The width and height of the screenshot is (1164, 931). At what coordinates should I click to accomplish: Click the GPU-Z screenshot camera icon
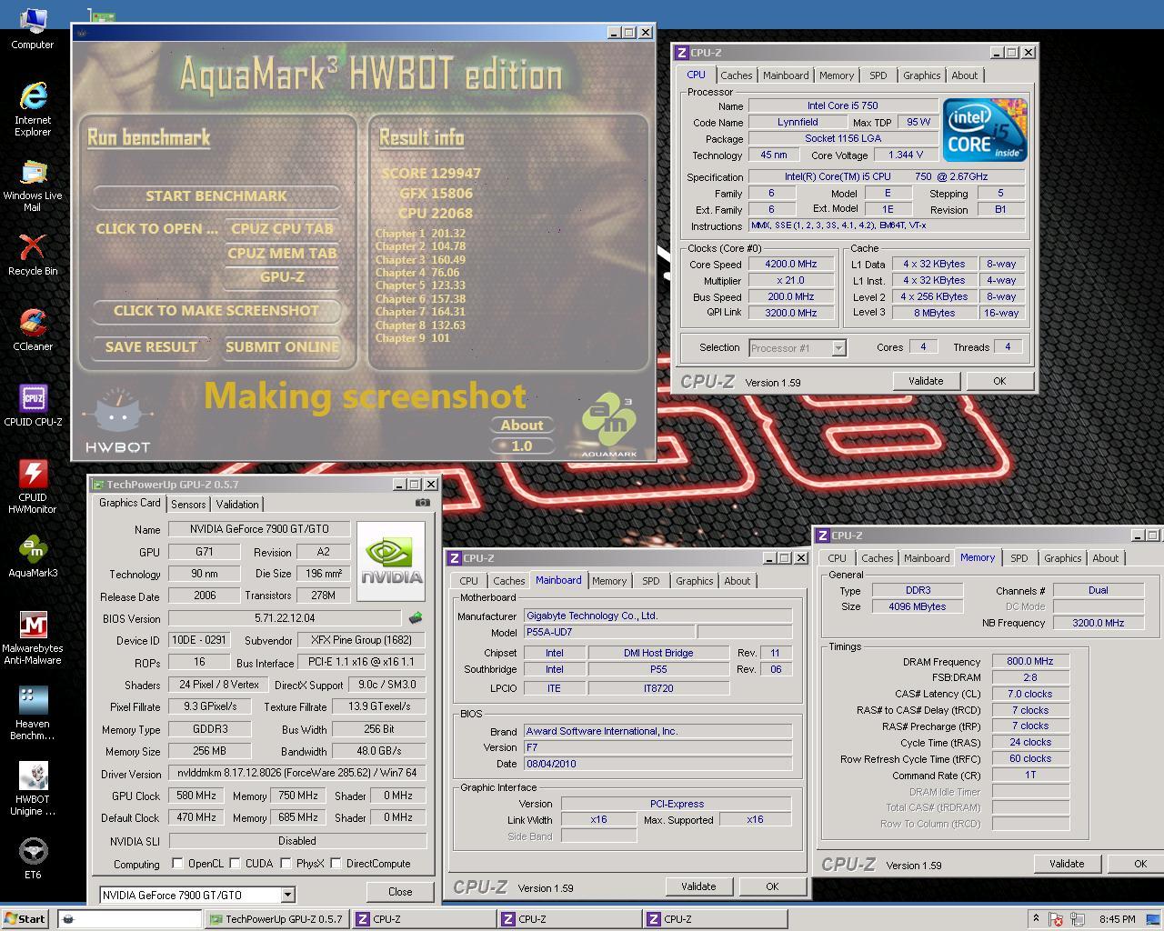pos(423,502)
